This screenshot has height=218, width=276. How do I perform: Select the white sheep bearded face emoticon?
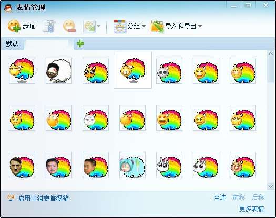click(x=59, y=71)
